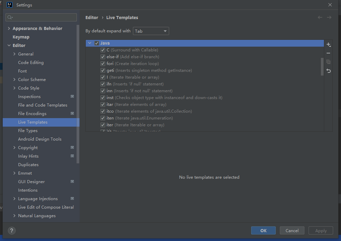
Task: Expand the Copyright node
Action: coord(14,148)
